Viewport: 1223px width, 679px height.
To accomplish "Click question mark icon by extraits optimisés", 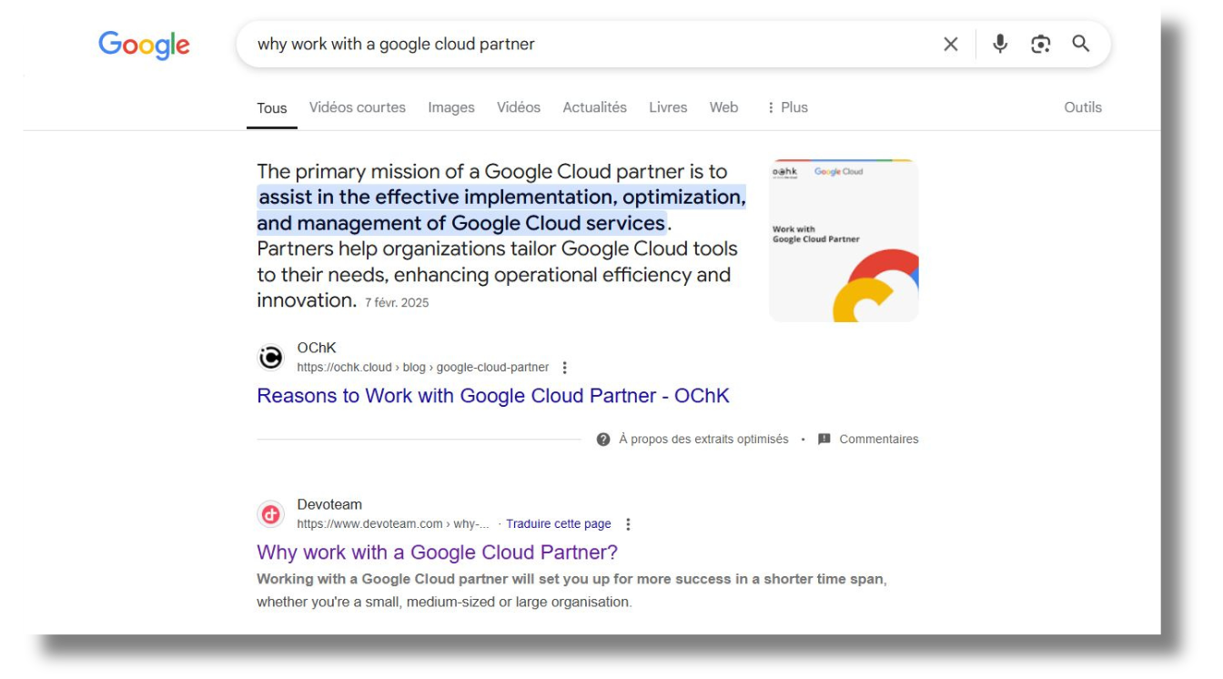I will pyautogui.click(x=603, y=440).
